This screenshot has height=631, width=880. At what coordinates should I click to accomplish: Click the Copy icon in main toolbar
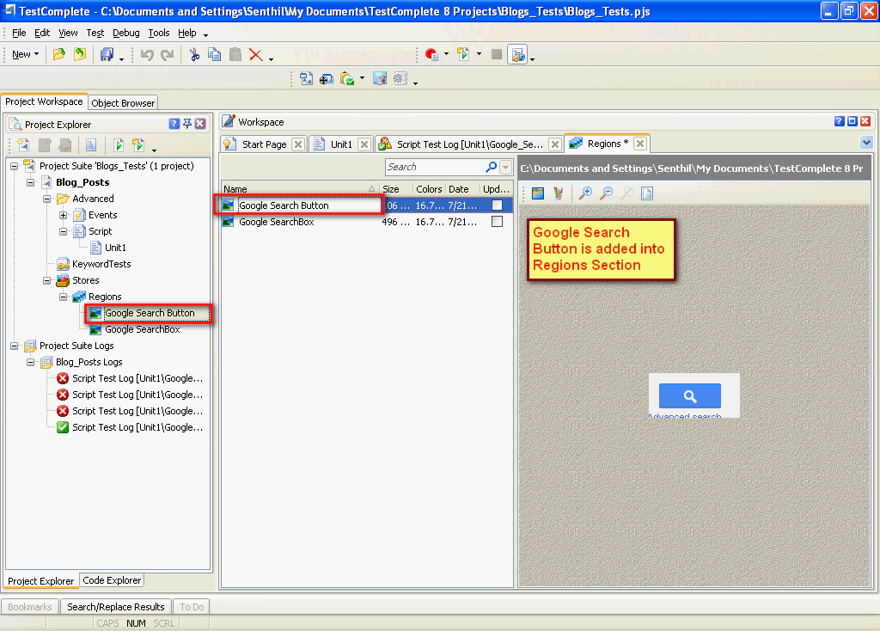click(215, 54)
